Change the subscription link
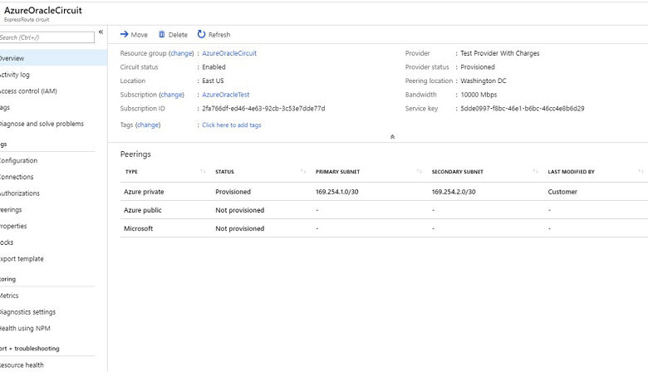Image resolution: width=648 pixels, height=372 pixels. coord(171,95)
